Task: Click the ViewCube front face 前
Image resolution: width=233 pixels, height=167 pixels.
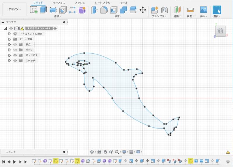Action: 220,31
